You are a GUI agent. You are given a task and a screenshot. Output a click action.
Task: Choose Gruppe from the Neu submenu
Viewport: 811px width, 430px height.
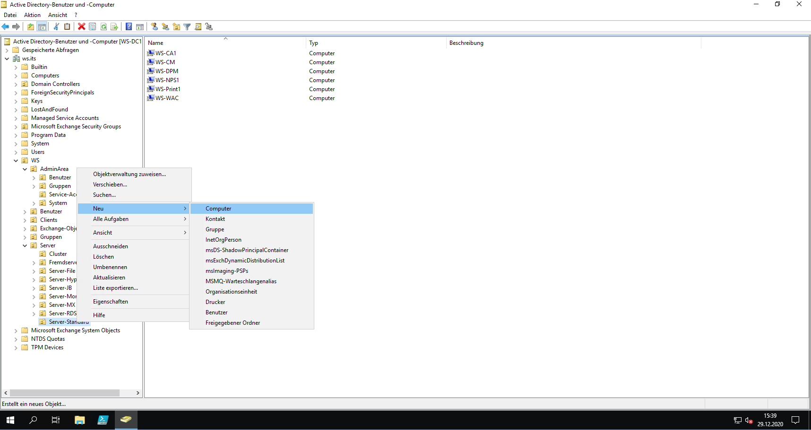(251, 229)
